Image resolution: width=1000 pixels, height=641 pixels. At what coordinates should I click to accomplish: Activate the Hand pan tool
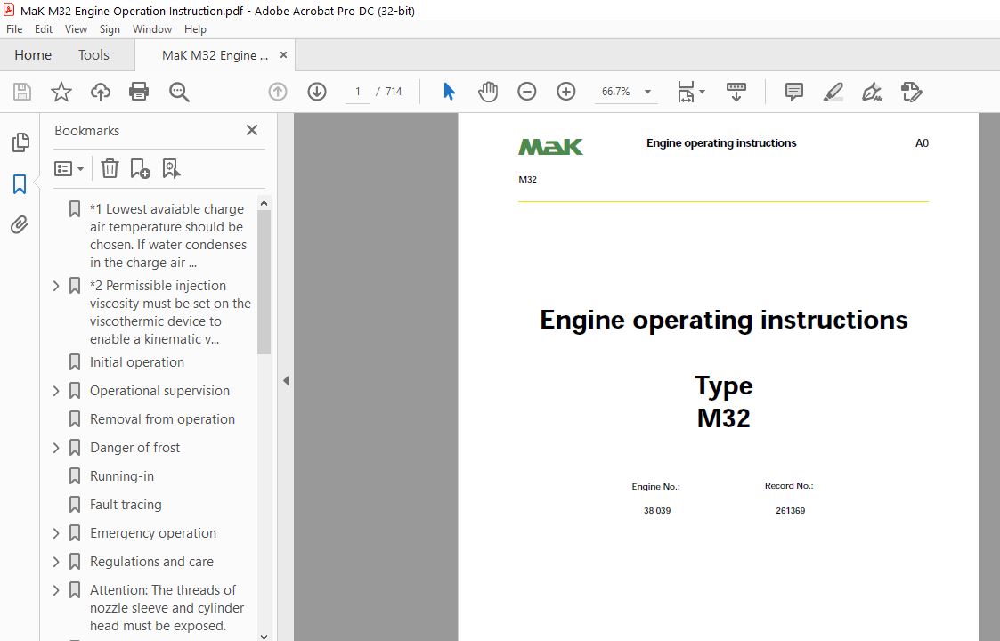pyautogui.click(x=488, y=92)
